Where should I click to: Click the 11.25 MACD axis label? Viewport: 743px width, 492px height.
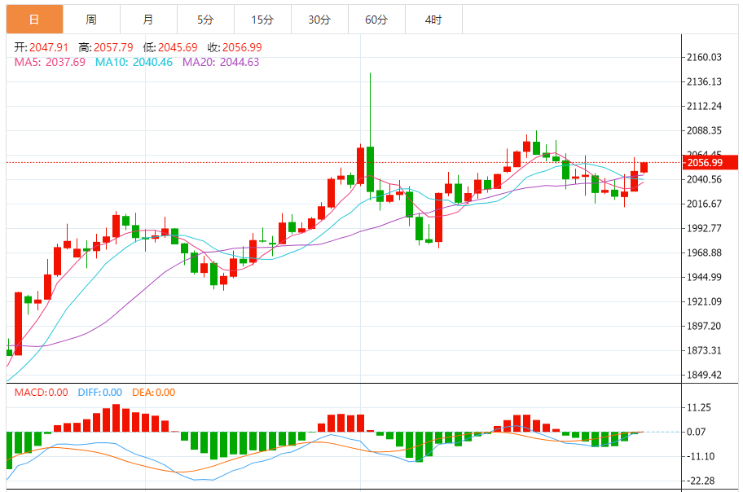coord(699,407)
